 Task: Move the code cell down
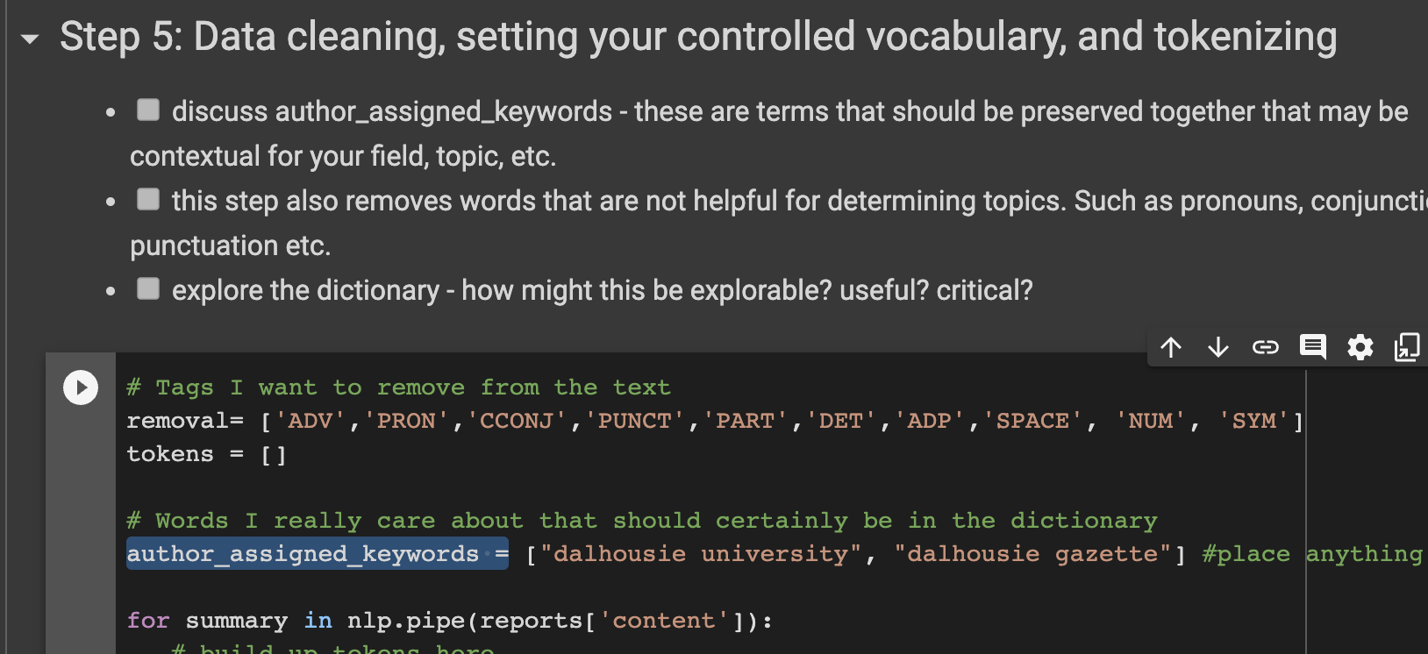(x=1217, y=346)
